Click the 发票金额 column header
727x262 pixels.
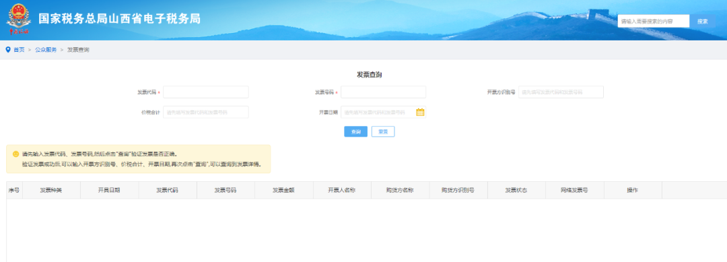(x=284, y=190)
